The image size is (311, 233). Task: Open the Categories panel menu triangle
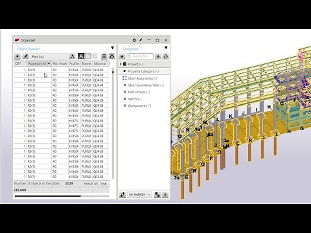point(166,48)
